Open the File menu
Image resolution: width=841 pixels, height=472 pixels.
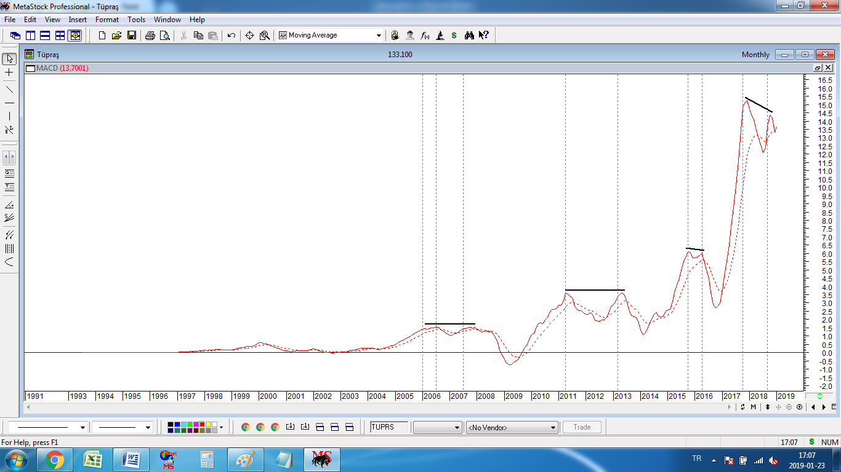[x=10, y=20]
